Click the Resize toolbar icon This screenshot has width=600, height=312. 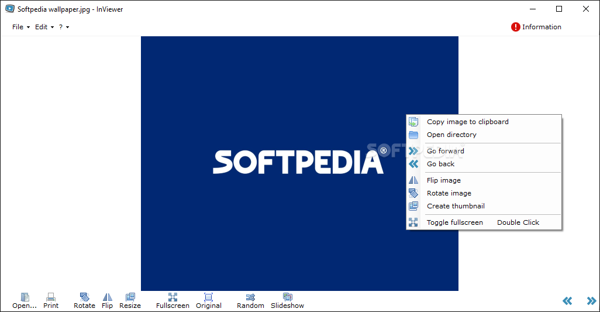coord(130,297)
